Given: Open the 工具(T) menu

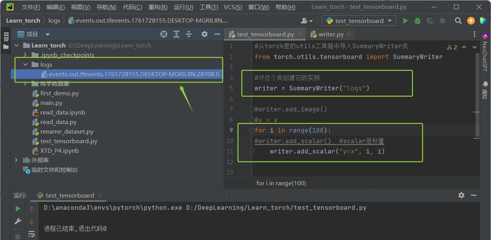Looking at the screenshot, I should coord(209,7).
